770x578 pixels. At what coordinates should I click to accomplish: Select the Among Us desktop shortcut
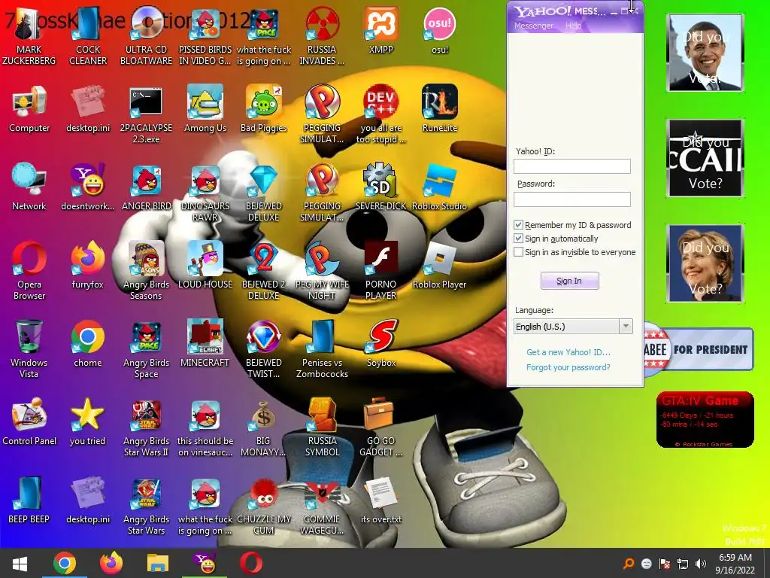[x=205, y=109]
